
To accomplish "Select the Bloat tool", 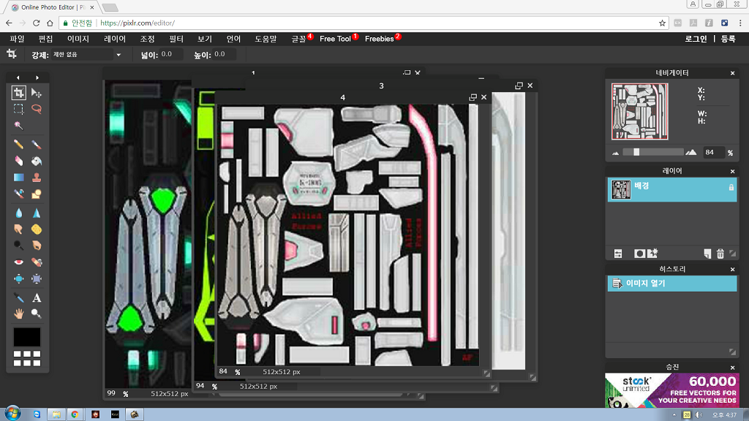I will click(x=18, y=278).
